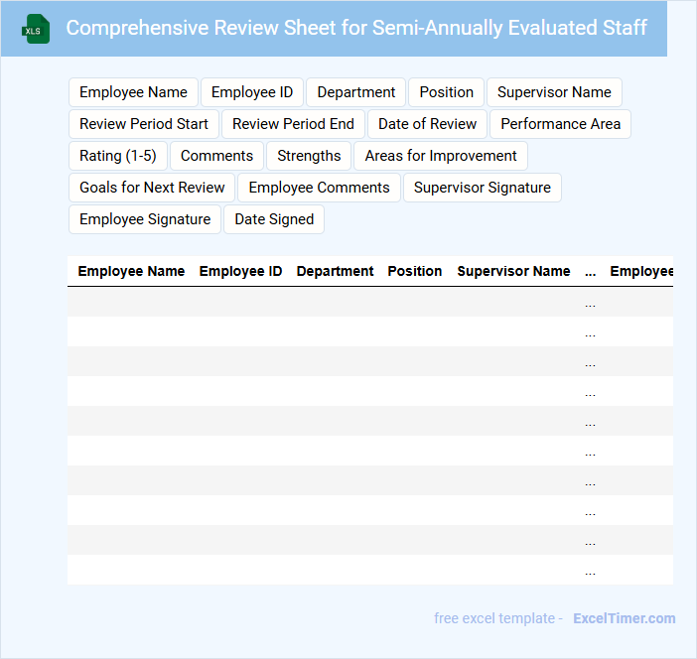697x659 pixels.
Task: Click the Position column header
Action: click(x=414, y=271)
